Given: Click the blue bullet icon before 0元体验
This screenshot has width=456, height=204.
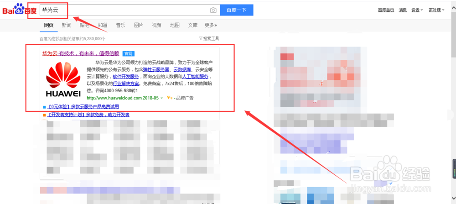Looking at the screenshot, I should coord(44,107).
